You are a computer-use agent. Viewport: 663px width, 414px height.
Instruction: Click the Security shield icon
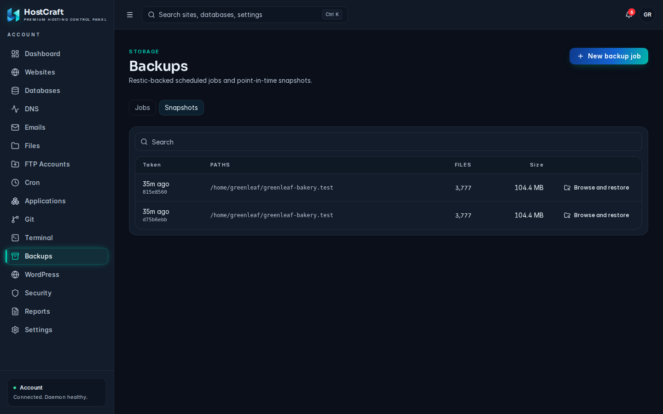15,293
